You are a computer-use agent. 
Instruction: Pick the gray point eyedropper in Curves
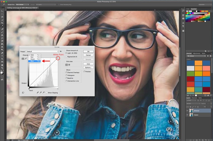coord(41,93)
